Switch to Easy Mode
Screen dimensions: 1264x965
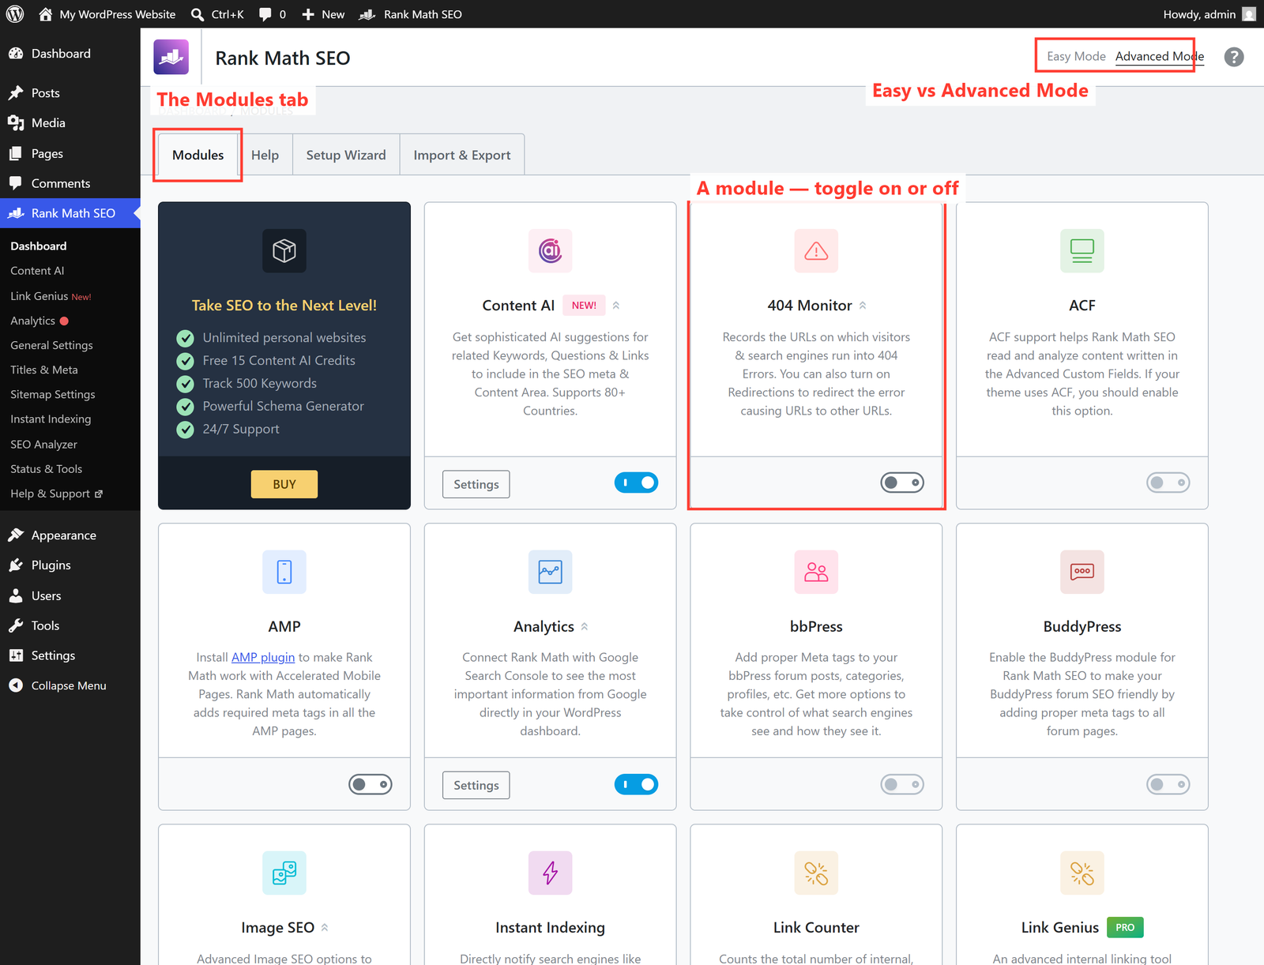(x=1076, y=56)
